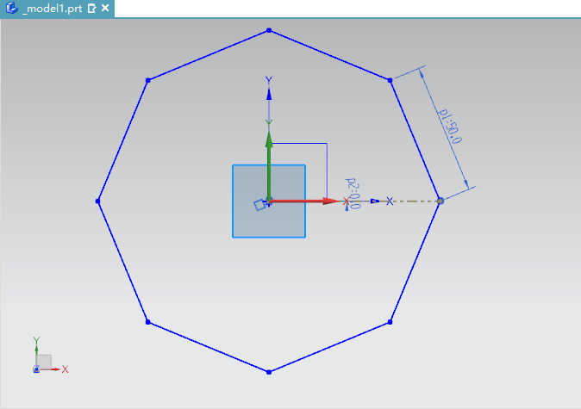Click the view triad in the lower-left corner
Screen dimensions: 581x409
[x=50, y=356]
